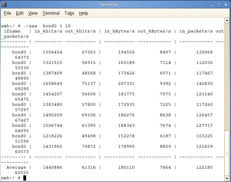Open the Tabs menu
Viewport: 231px width, 182px height.
tap(69, 13)
